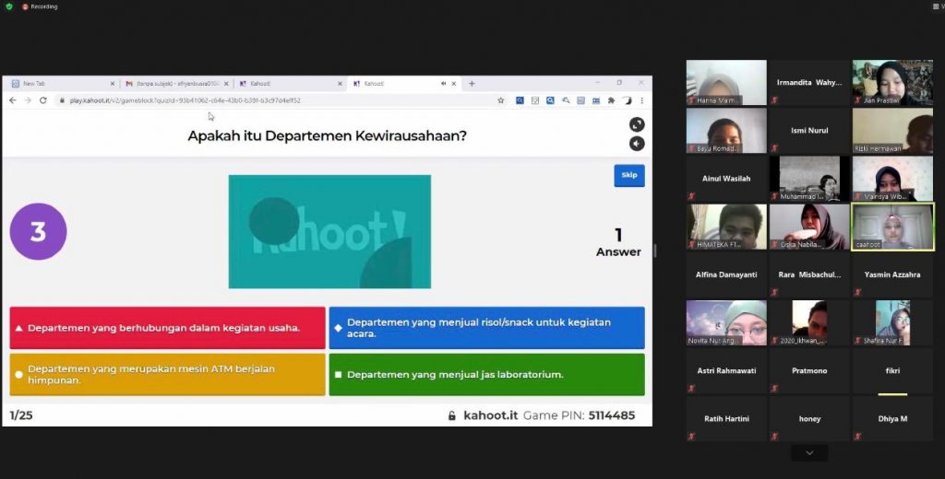Mute the tab via its audio speaker indicator
The height and width of the screenshot is (479, 945).
click(x=444, y=84)
